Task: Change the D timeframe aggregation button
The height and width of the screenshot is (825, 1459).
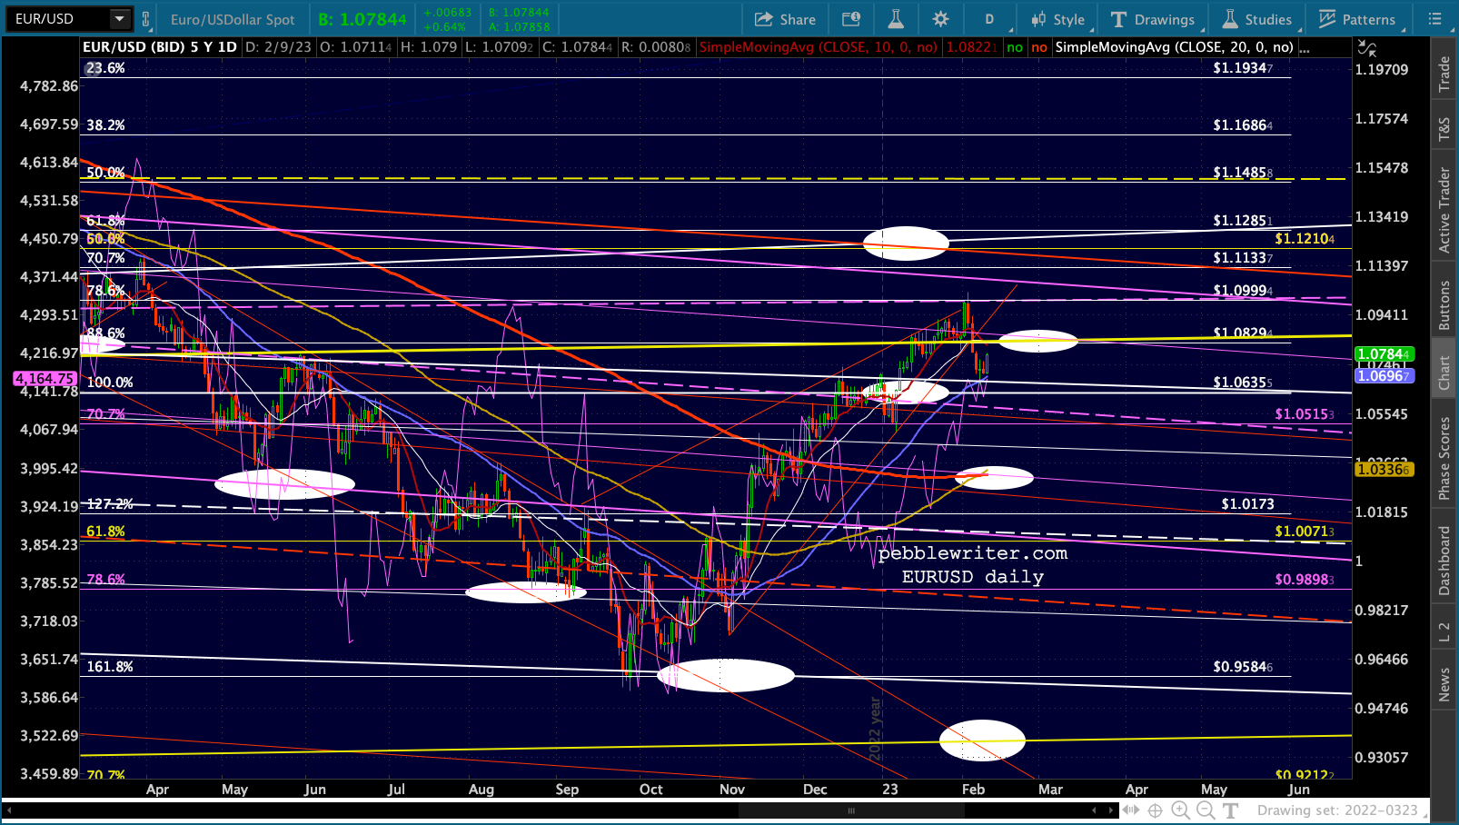Action: [989, 19]
